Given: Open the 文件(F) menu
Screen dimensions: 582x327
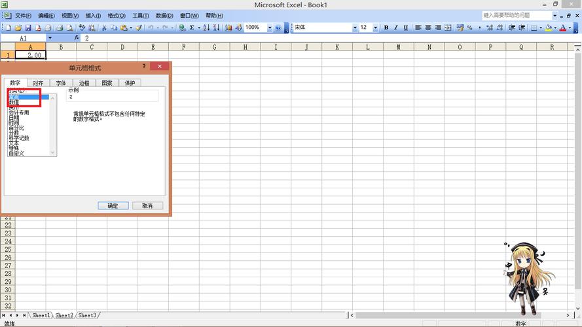Looking at the screenshot, I should click(23, 16).
